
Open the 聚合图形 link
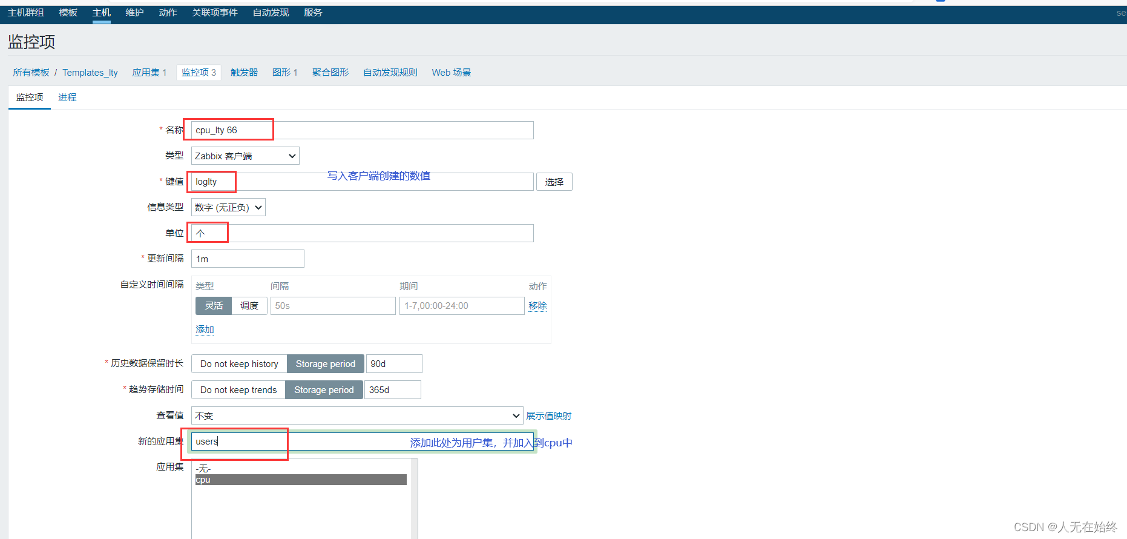[330, 73]
